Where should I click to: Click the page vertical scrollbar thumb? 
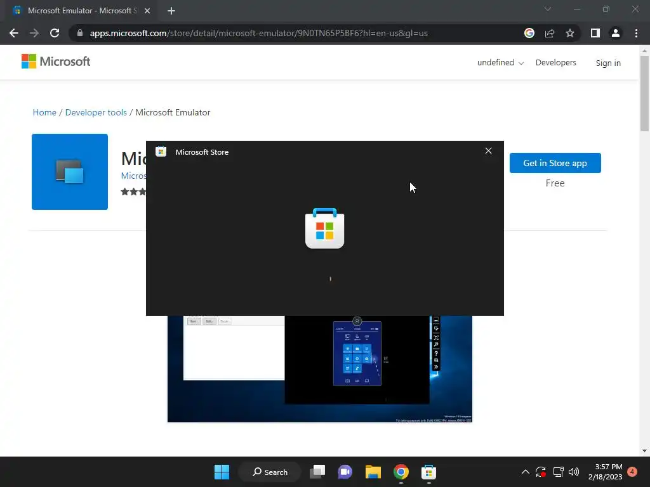click(644, 93)
